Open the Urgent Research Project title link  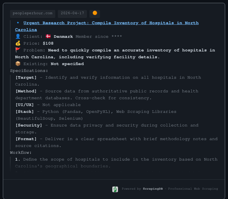pyautogui.click(x=111, y=23)
